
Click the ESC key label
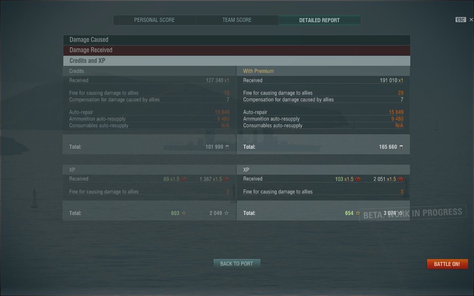click(x=460, y=20)
